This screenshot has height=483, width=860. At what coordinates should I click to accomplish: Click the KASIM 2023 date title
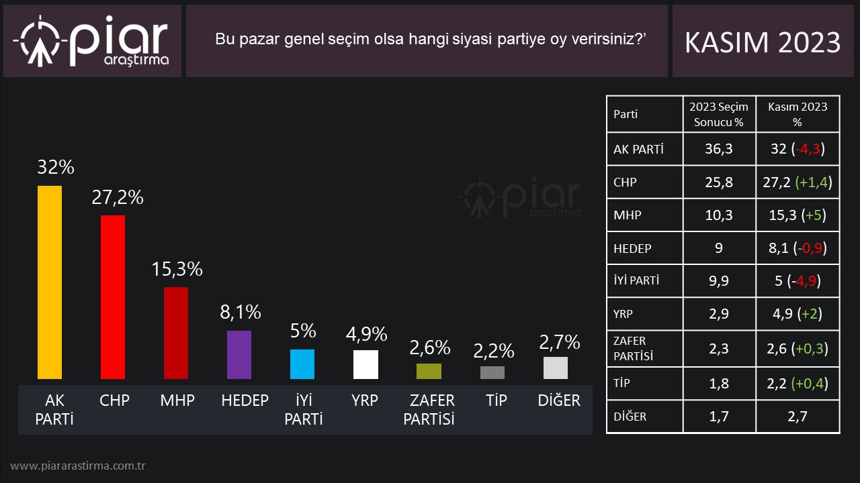[763, 42]
